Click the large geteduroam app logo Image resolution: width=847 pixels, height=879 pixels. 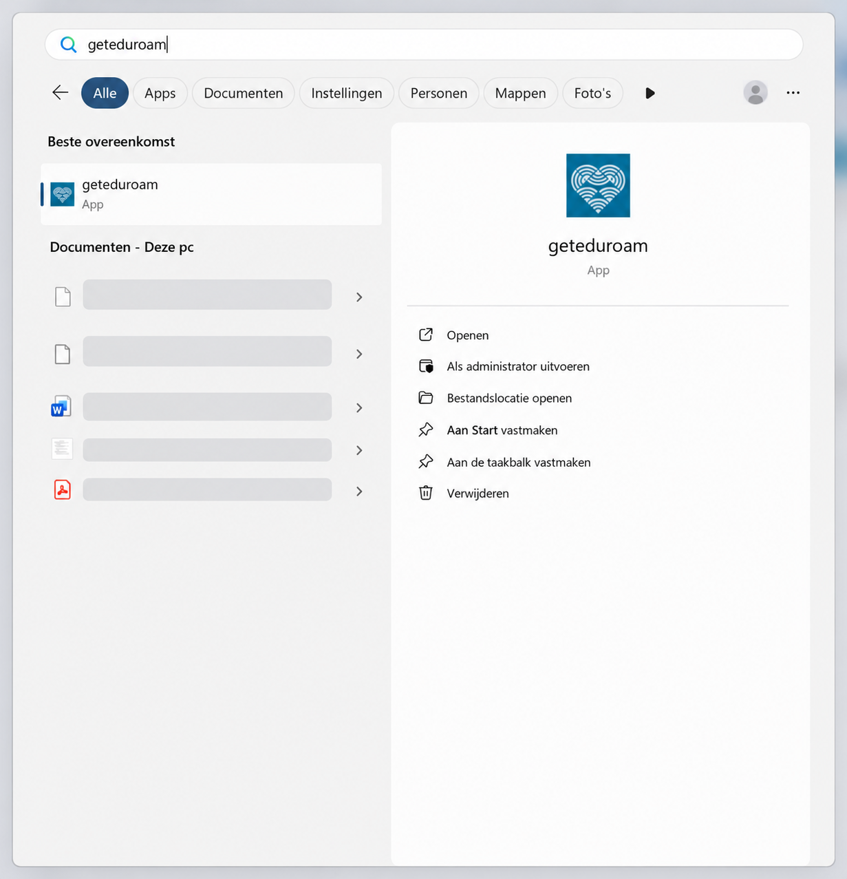point(598,185)
